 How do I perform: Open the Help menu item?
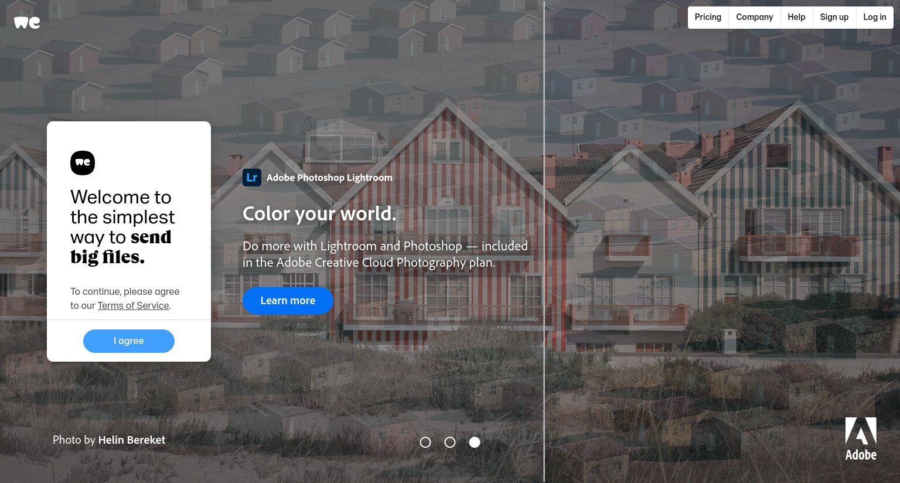[x=796, y=17]
